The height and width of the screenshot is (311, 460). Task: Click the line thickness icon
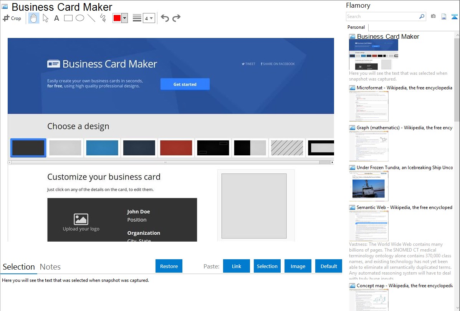(x=137, y=18)
